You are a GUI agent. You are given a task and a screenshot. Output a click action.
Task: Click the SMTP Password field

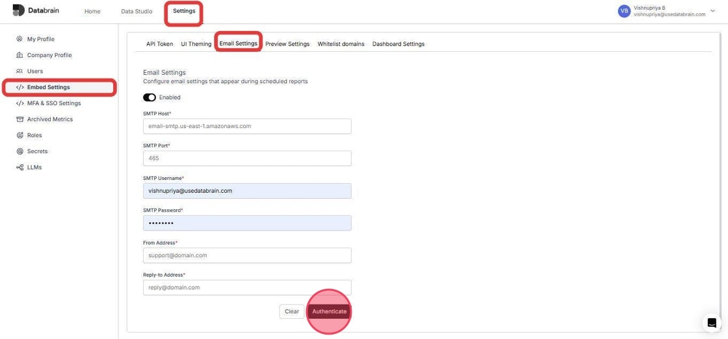coord(247,223)
